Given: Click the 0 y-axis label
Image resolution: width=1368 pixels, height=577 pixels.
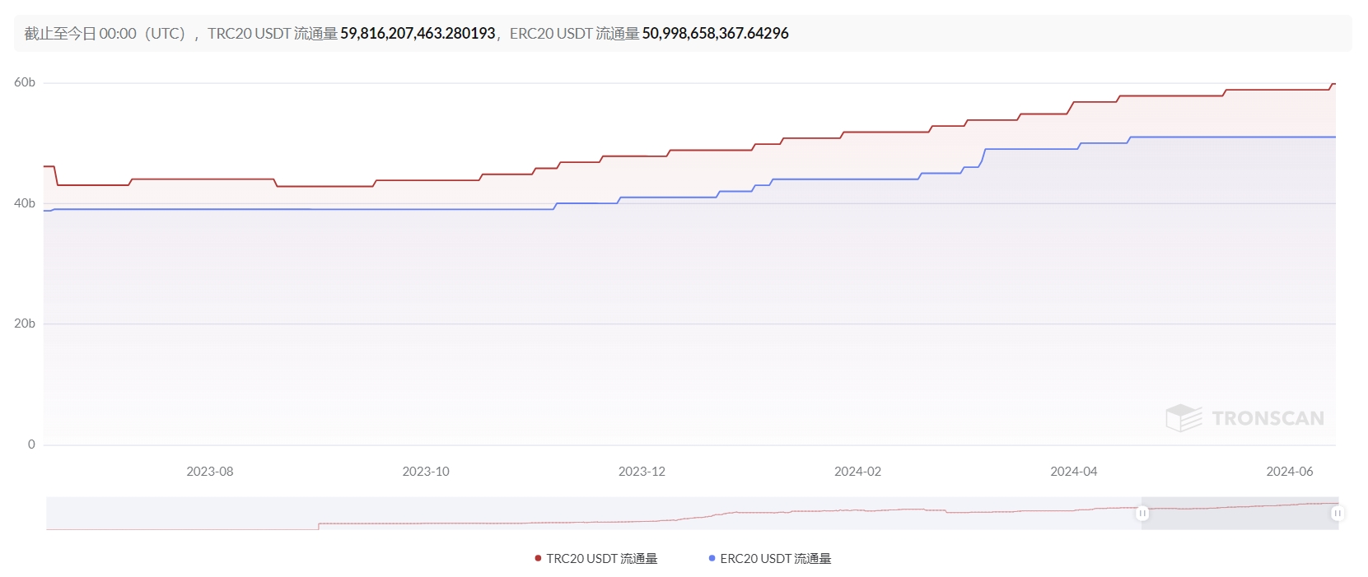Looking at the screenshot, I should click(31, 444).
